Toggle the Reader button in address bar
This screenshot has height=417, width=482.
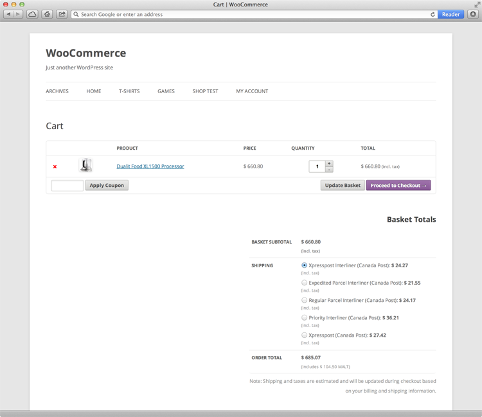click(x=451, y=14)
